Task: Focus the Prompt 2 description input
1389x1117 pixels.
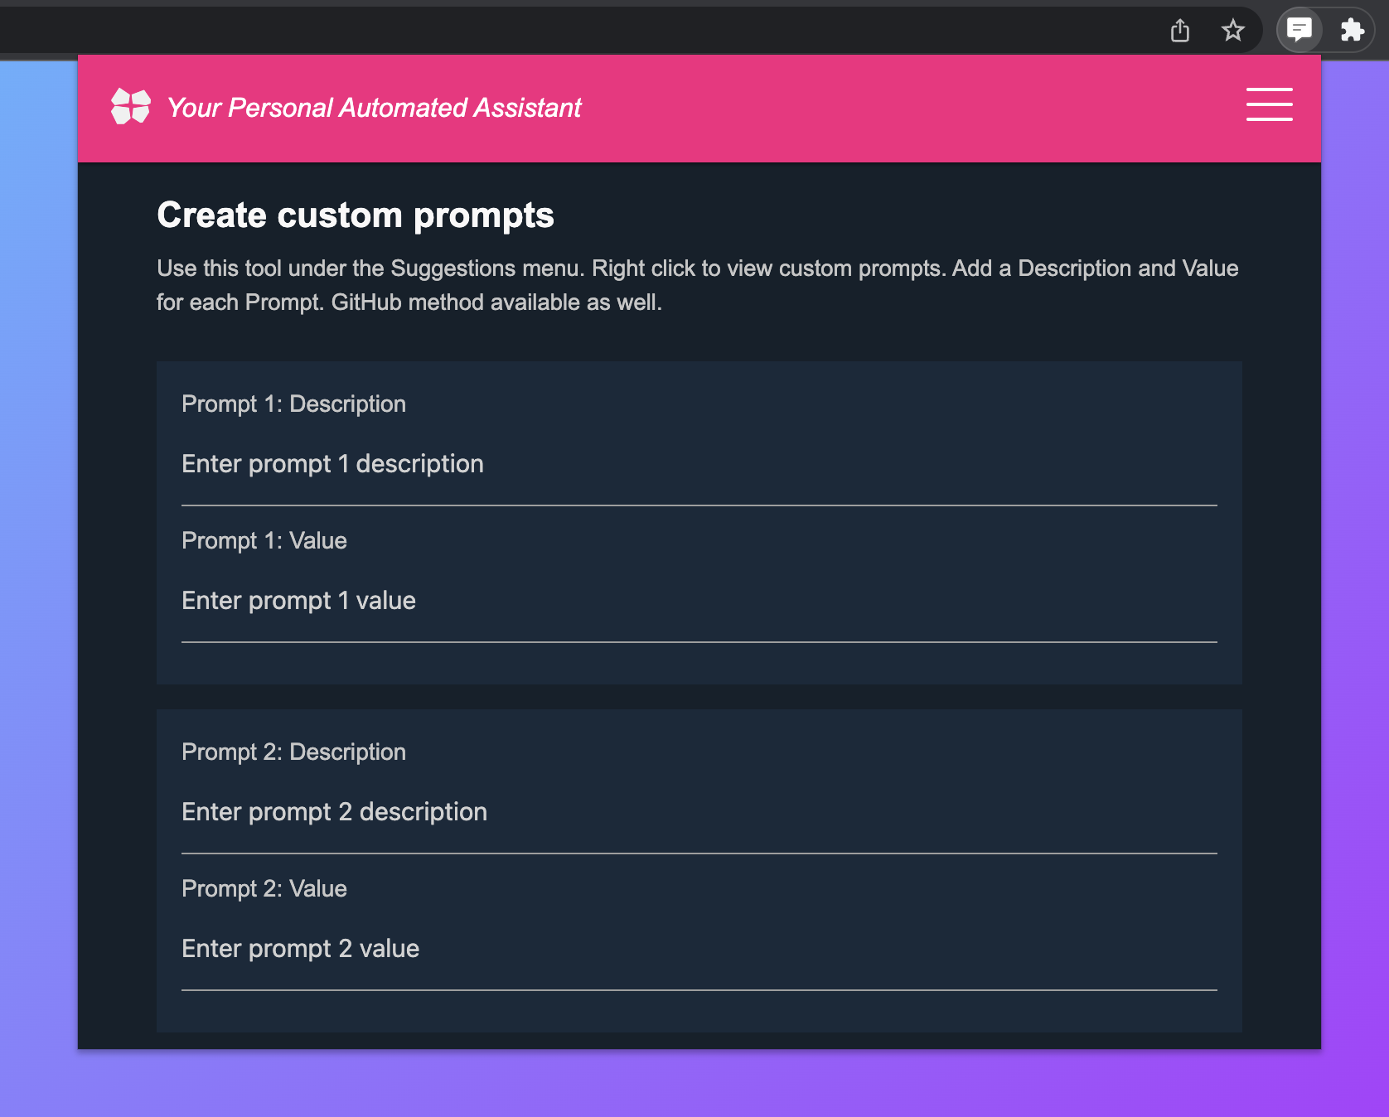Action: 699,813
